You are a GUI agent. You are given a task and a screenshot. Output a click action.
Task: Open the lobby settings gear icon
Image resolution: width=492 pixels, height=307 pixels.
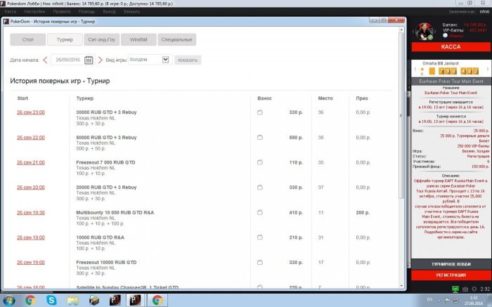point(474,289)
